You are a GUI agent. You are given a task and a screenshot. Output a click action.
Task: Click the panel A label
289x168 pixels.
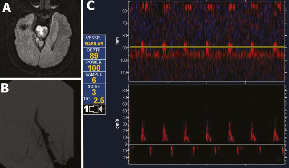(x=7, y=8)
